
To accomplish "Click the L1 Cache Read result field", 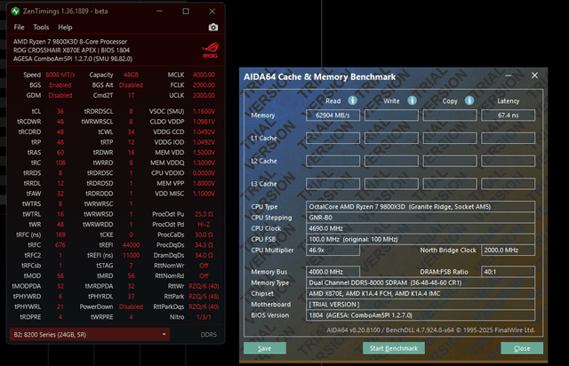I will 333,139.
